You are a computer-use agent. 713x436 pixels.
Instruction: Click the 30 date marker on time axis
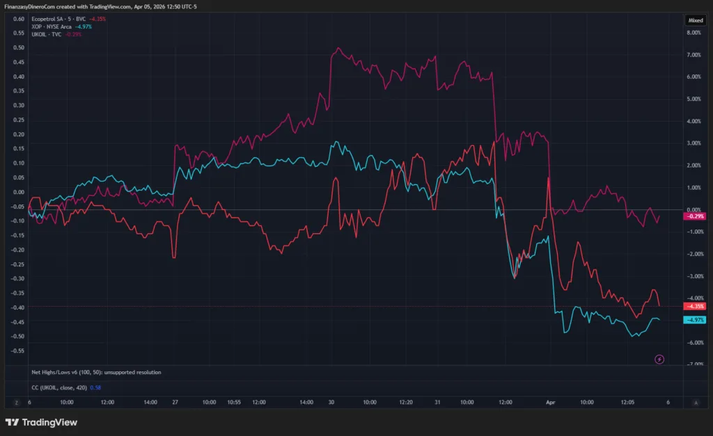point(332,402)
